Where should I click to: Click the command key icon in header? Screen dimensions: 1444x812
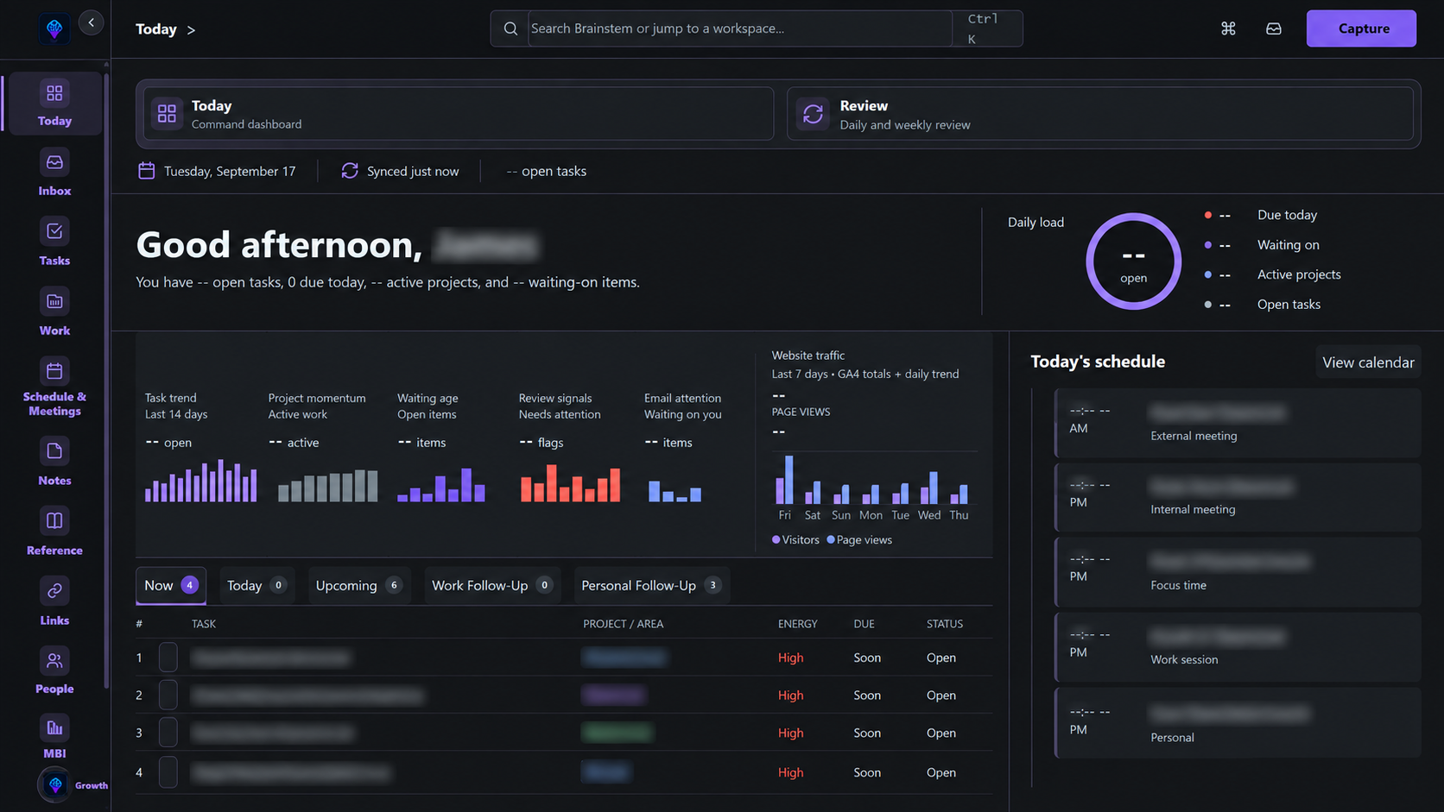pyautogui.click(x=1228, y=28)
